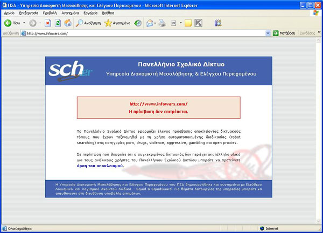The image size is (323, 233).
Task: Expand the Edit icon dropdown arrow
Action: point(181,23)
